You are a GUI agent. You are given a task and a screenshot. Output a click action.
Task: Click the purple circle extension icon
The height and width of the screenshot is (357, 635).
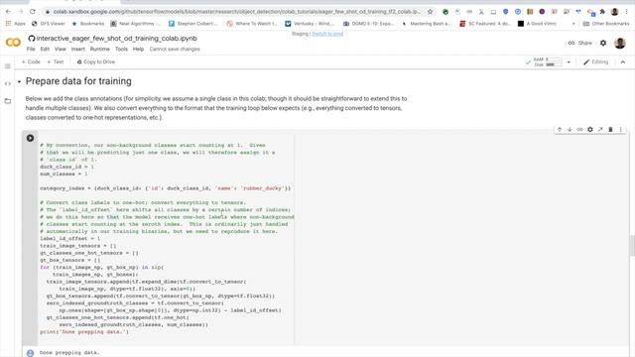[x=542, y=12]
